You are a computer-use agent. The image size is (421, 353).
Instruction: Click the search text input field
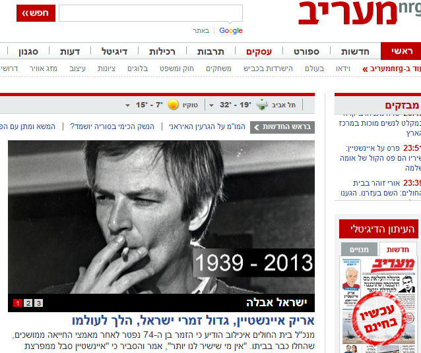pyautogui.click(x=150, y=13)
